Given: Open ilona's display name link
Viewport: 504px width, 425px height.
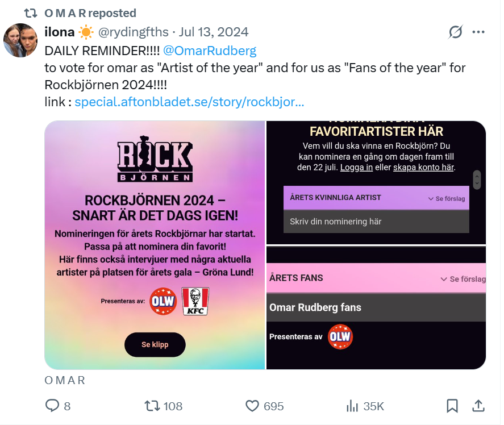Looking at the screenshot, I should pos(60,32).
